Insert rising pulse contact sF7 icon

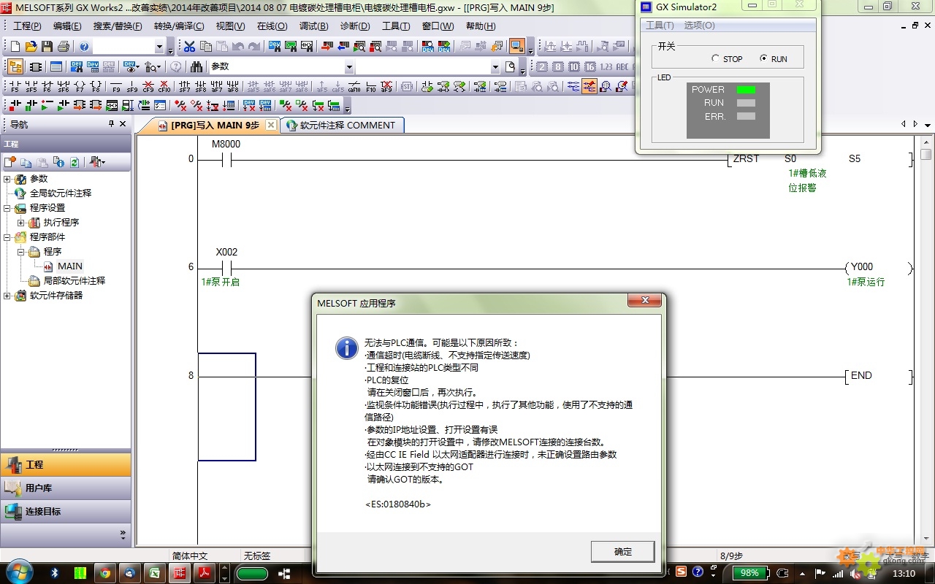[185, 86]
